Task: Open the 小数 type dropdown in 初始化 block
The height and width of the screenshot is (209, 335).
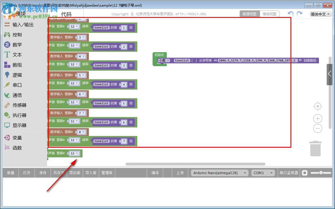Action: 164,60
